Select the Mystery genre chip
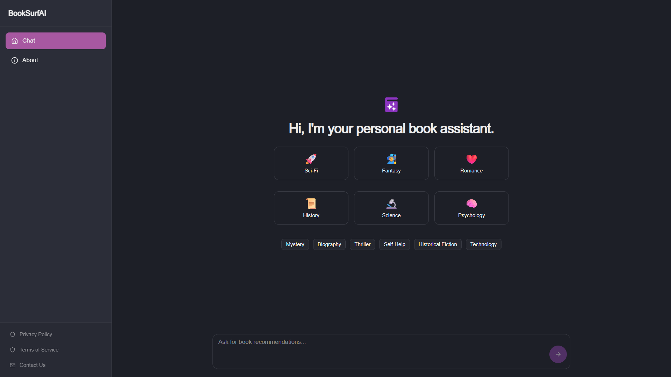This screenshot has height=377, width=671. [295, 244]
